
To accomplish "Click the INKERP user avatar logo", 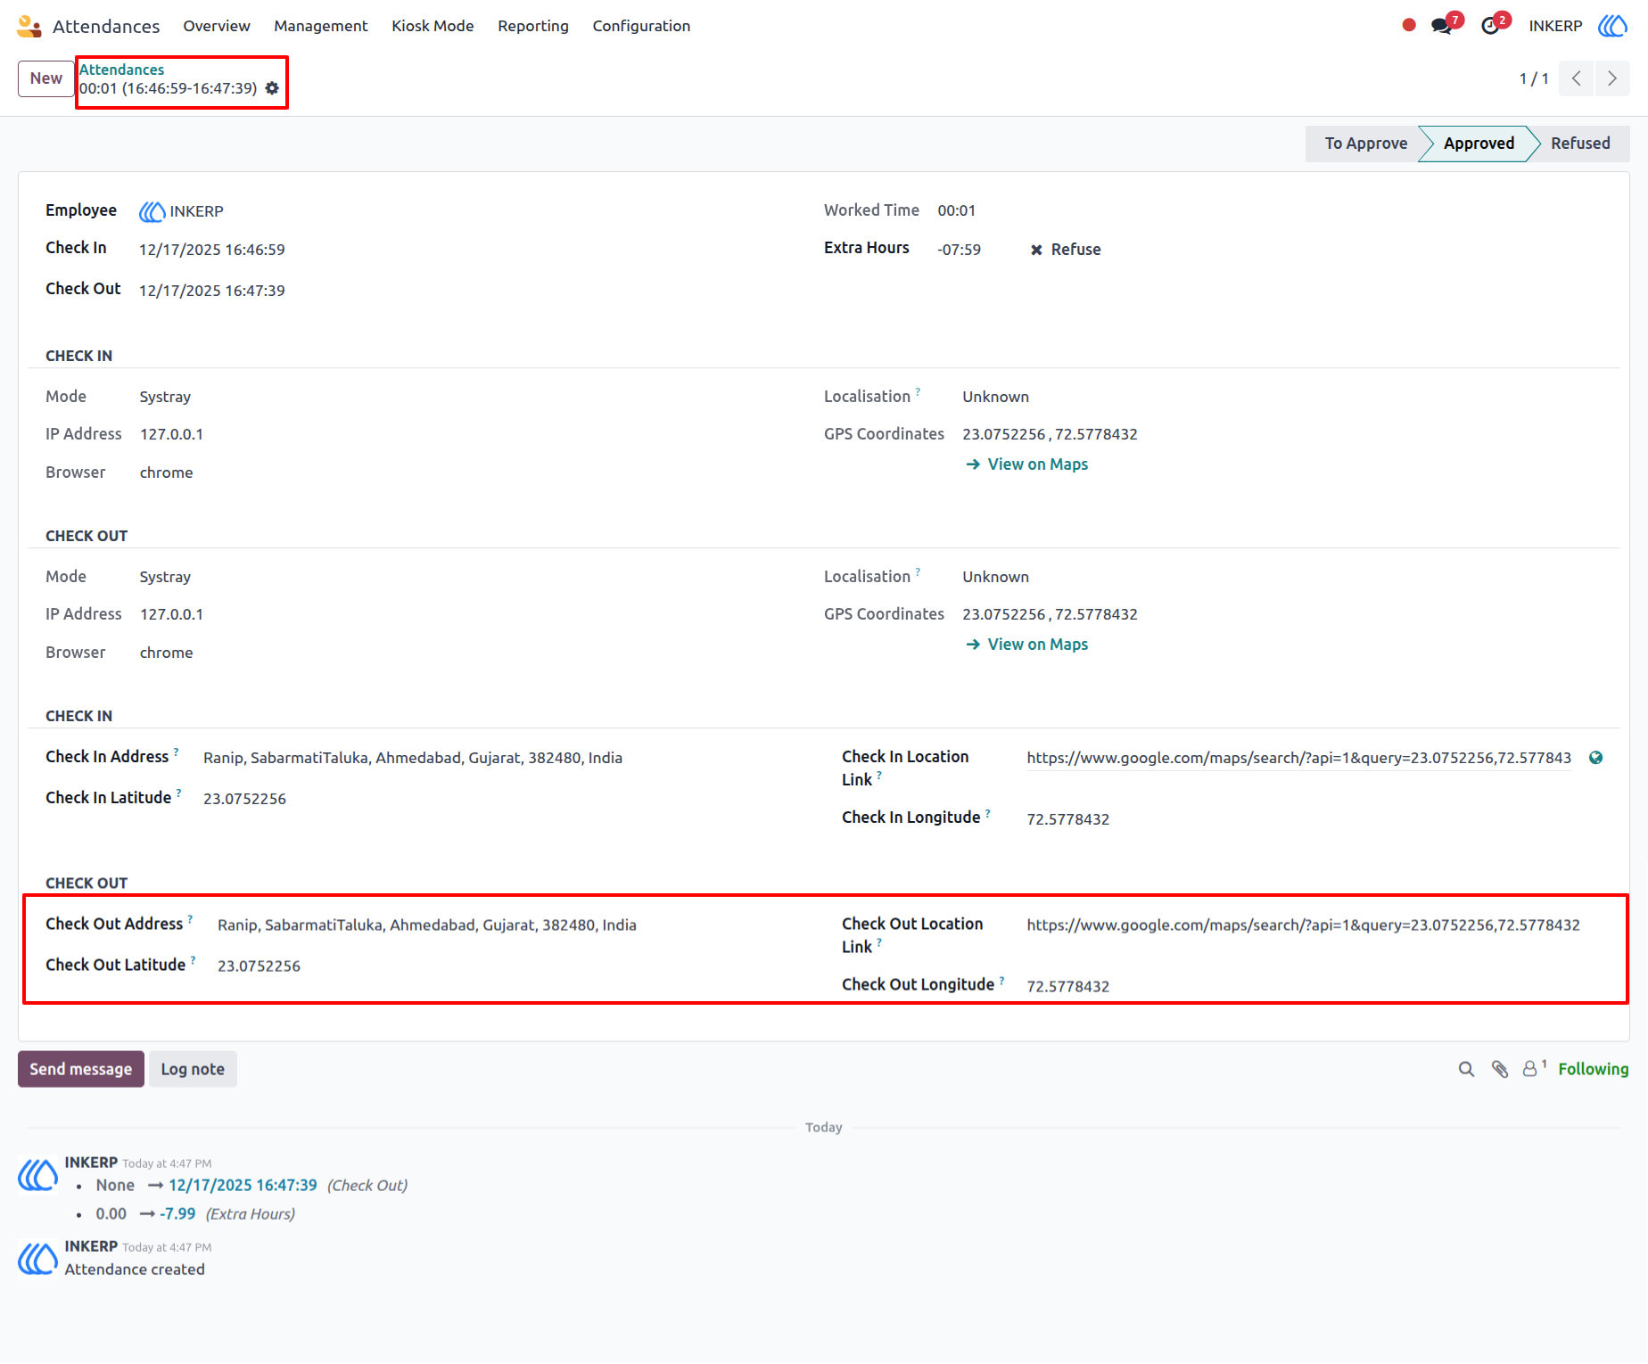I will coord(1612,26).
